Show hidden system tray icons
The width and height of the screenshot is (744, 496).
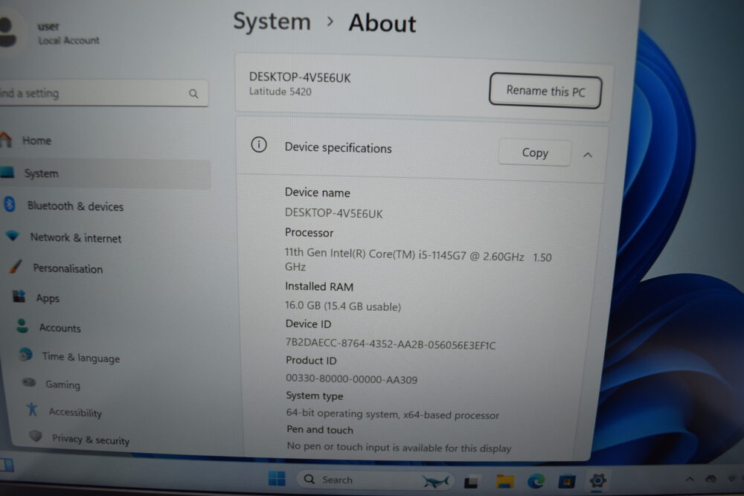pyautogui.click(x=690, y=480)
